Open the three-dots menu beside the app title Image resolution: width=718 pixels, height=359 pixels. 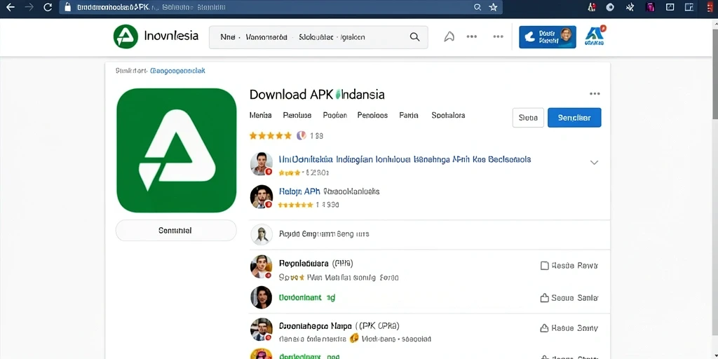(x=595, y=94)
